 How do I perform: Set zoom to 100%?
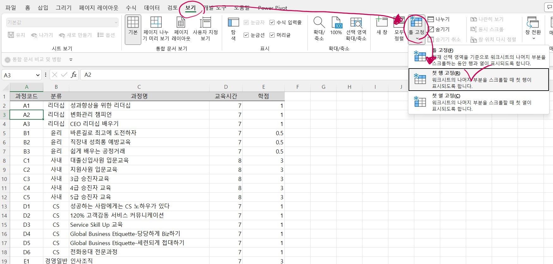pos(336,26)
